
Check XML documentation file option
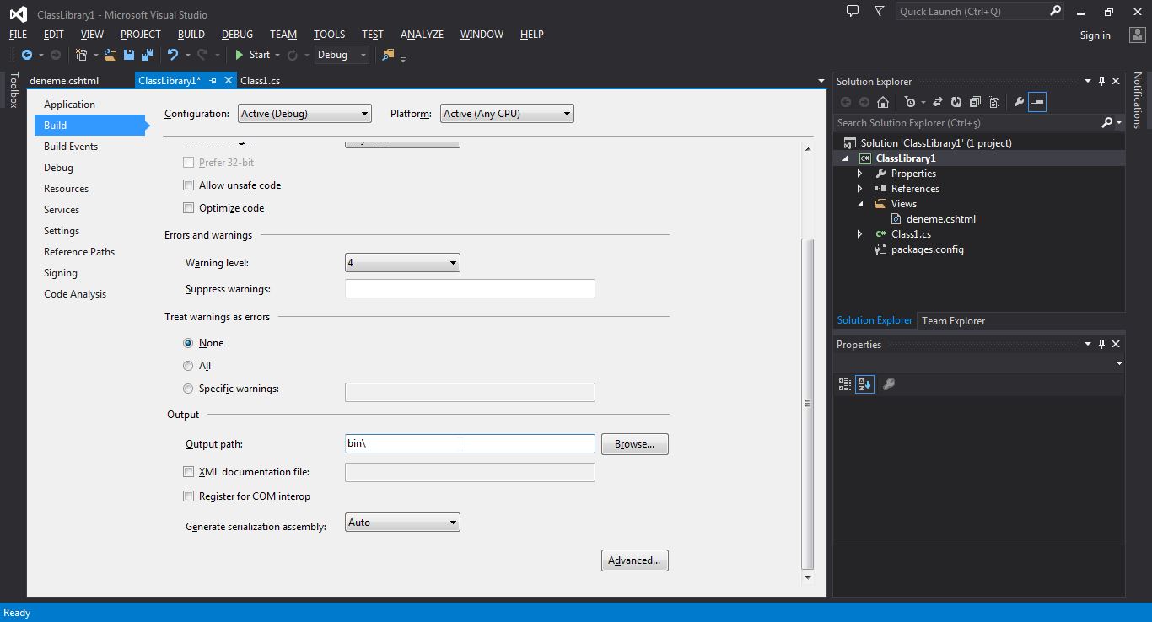(188, 472)
